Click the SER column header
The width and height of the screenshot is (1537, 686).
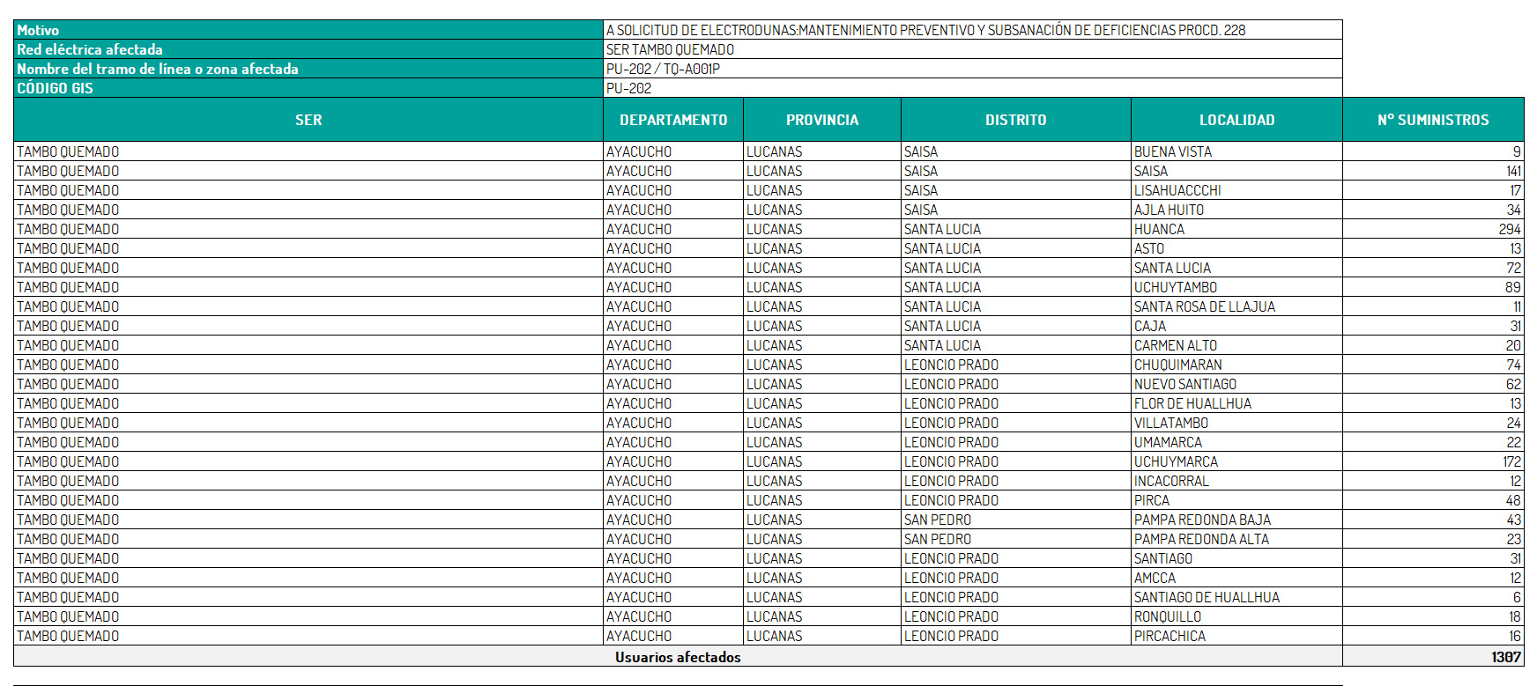(x=308, y=120)
